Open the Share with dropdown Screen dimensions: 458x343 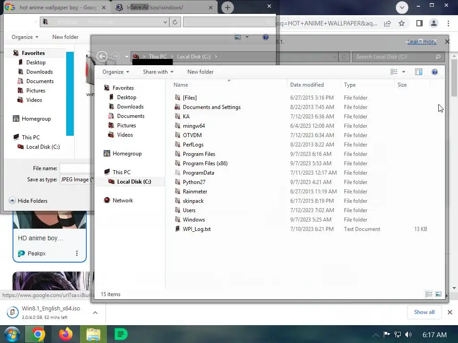click(x=158, y=72)
